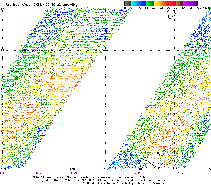Screen dimensions: 211x185
Task: Click the longitude '-175' axis label
Action: [37, 169]
